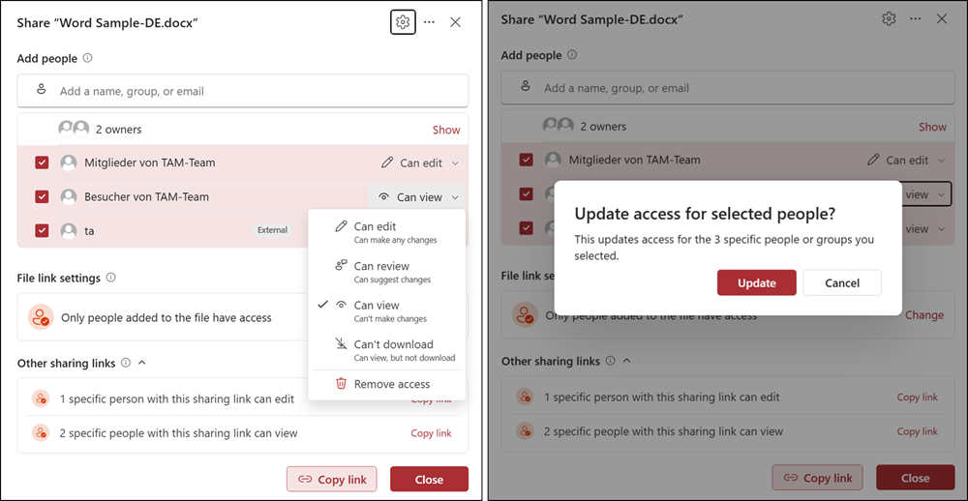
Task: Choose 'Can review' permission from menu
Action: tap(386, 272)
